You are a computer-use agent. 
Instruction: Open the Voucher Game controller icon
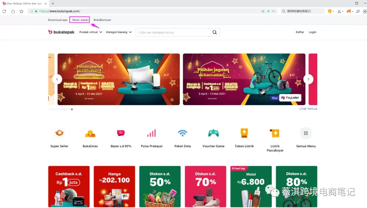pos(213,133)
